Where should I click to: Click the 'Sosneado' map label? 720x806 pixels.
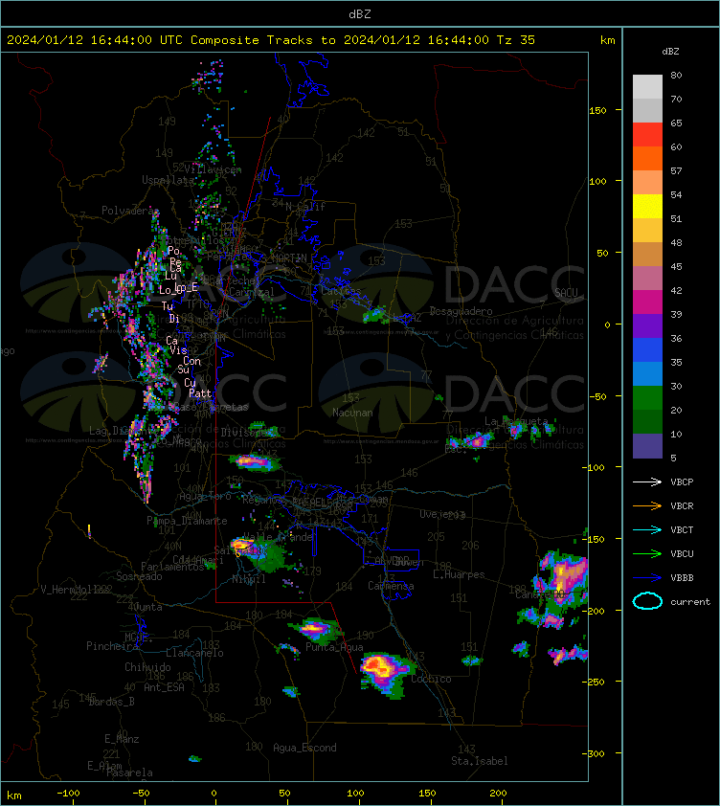(x=139, y=576)
